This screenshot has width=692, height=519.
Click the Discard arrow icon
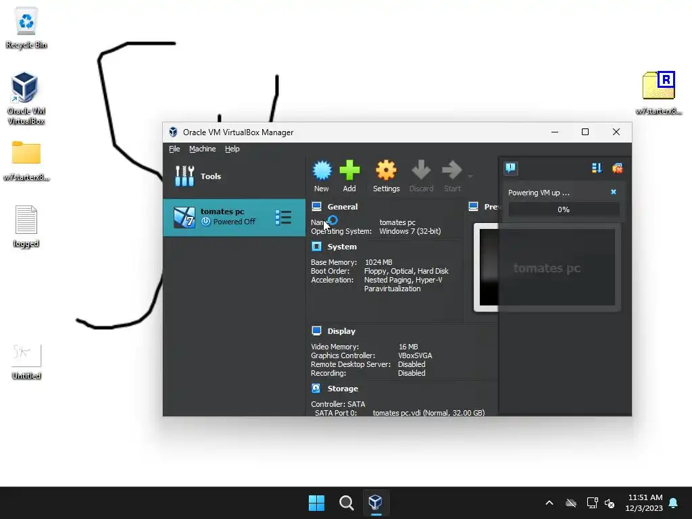point(421,170)
